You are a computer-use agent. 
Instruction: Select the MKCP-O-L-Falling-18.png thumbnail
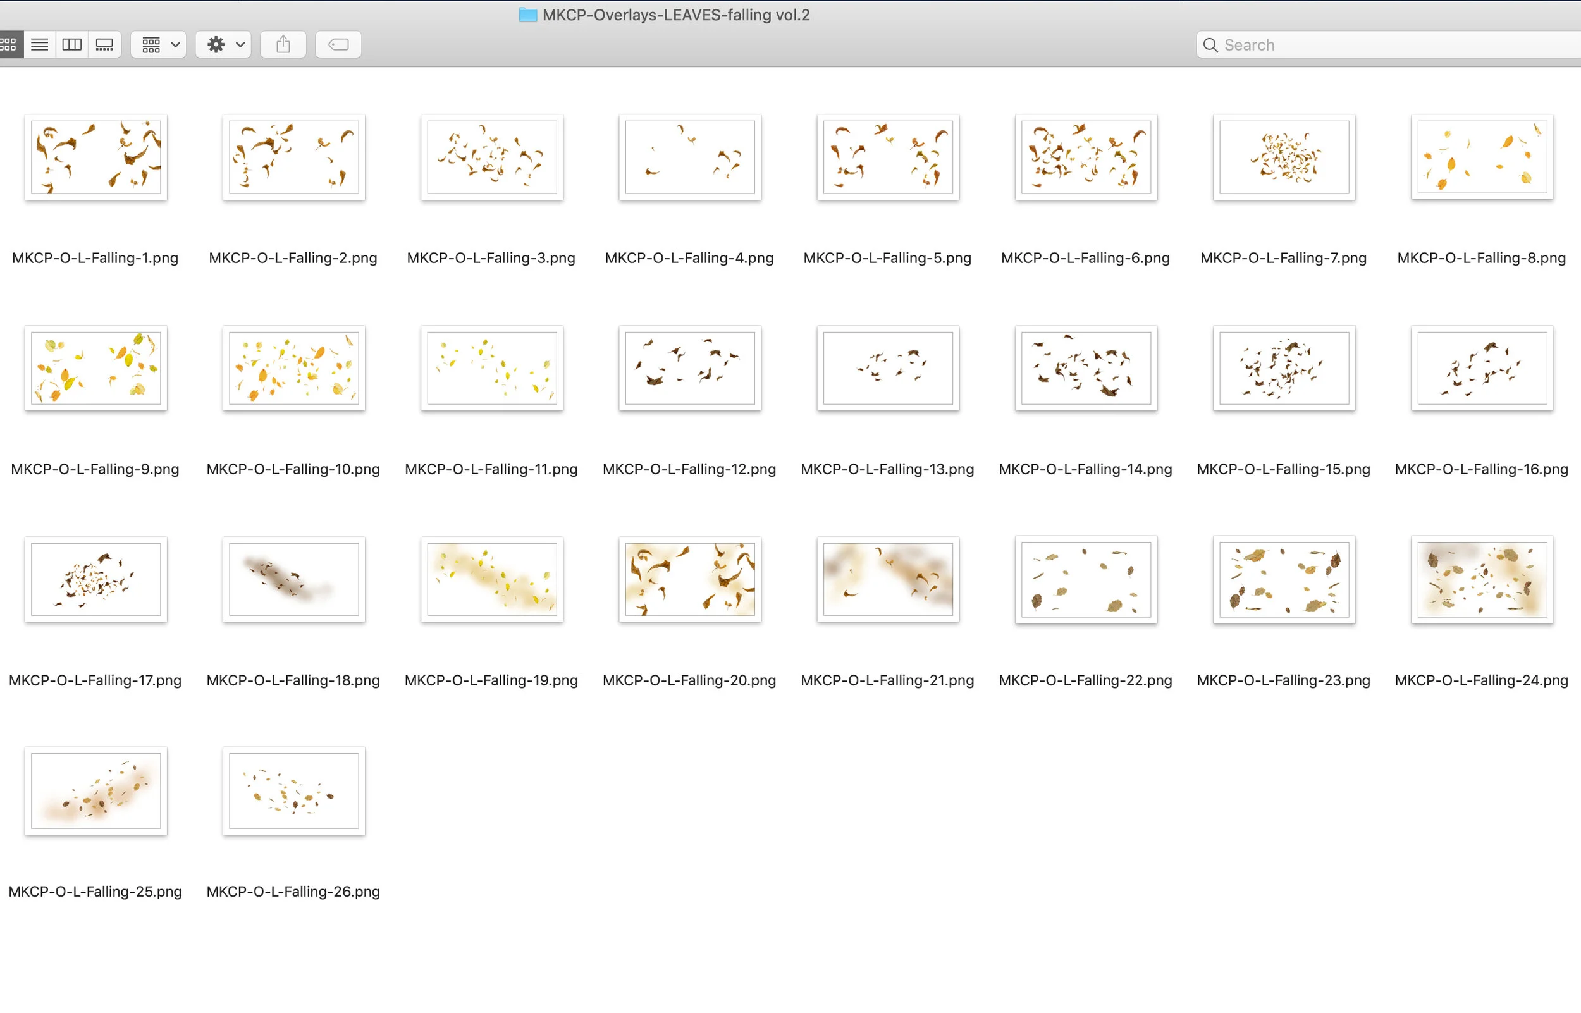coord(294,579)
